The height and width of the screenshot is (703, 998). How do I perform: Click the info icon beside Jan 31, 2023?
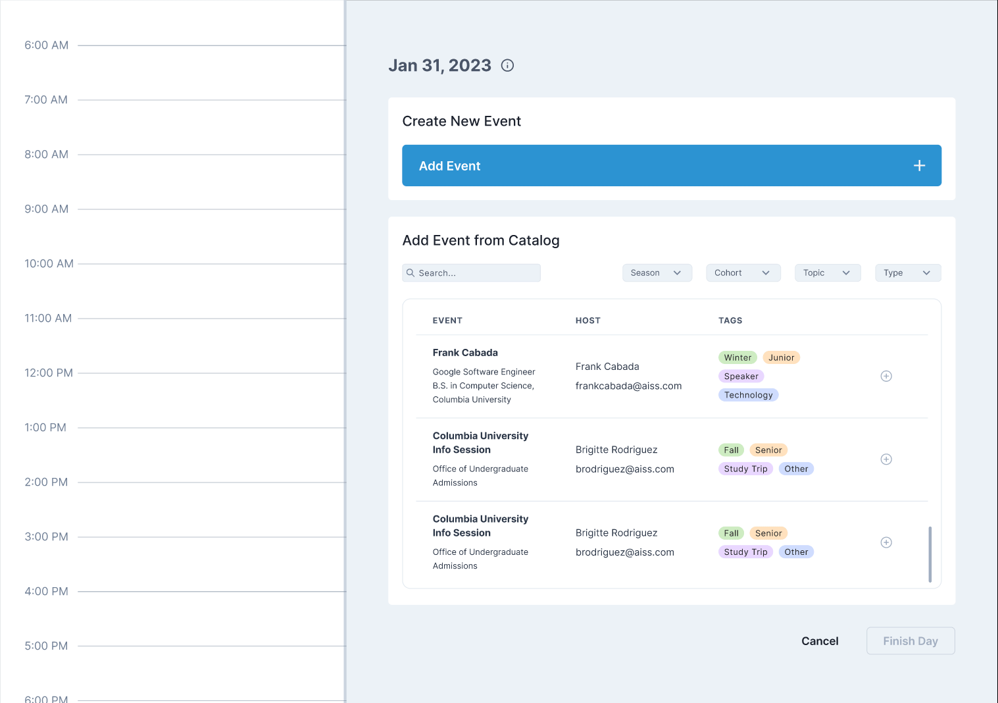(507, 65)
